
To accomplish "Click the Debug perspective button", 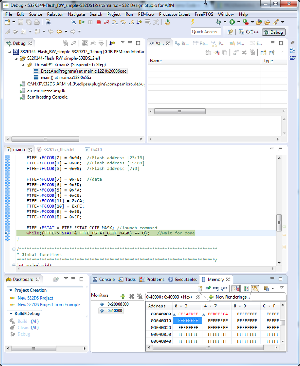I will 274,32.
